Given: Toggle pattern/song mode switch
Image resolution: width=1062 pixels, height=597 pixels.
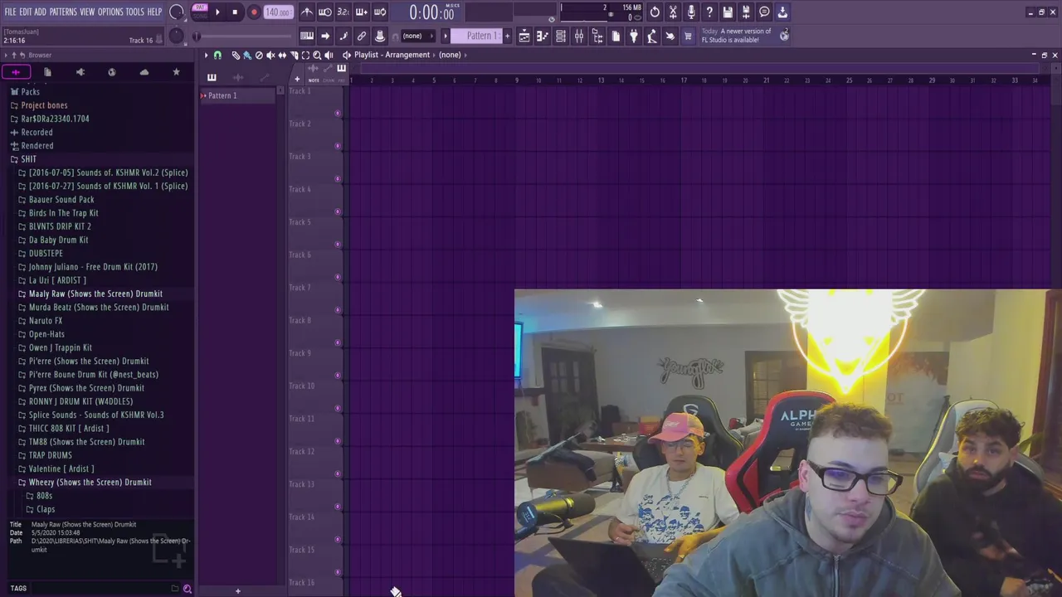Looking at the screenshot, I should tap(200, 12).
